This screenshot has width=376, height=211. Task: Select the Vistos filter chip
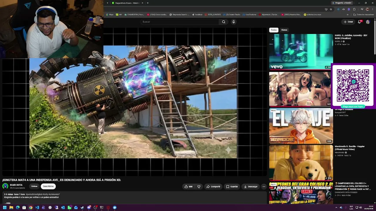(284, 30)
